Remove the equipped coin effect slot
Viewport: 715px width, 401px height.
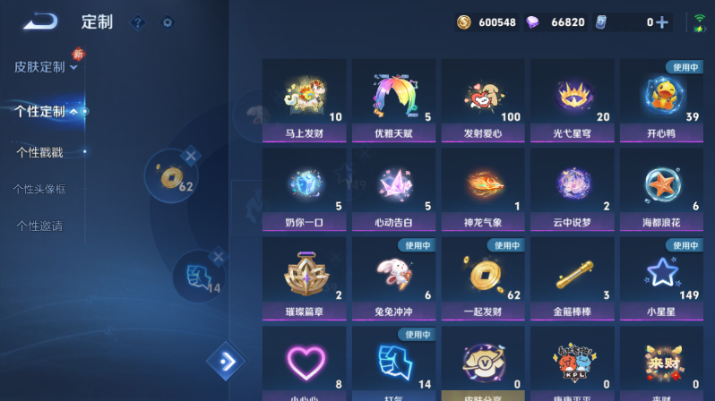pos(191,156)
